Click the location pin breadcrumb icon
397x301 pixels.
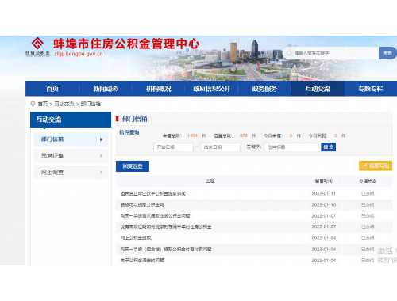coord(33,104)
